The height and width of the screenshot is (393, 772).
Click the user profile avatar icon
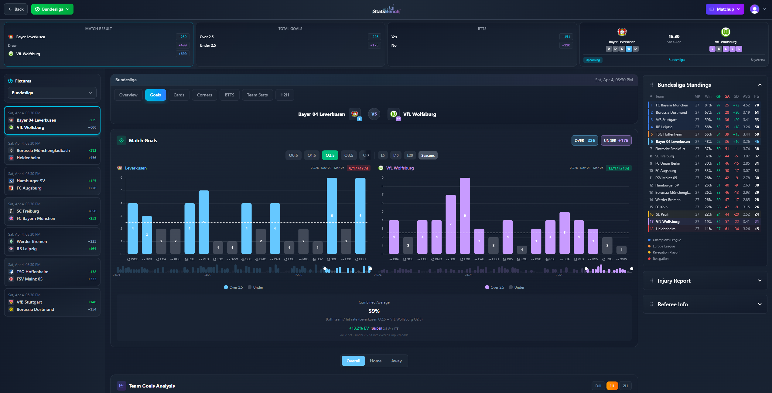pos(754,9)
